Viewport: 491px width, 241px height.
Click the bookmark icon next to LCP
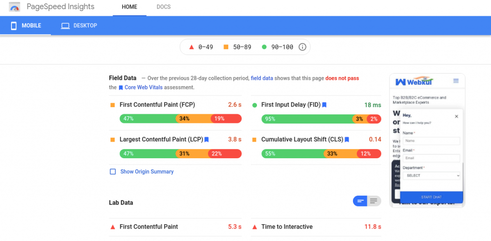tap(207, 140)
